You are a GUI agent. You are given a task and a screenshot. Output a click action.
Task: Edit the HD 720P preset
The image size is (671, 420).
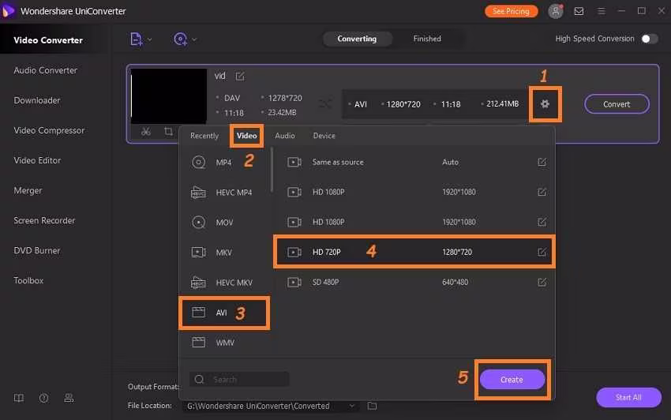click(x=542, y=252)
